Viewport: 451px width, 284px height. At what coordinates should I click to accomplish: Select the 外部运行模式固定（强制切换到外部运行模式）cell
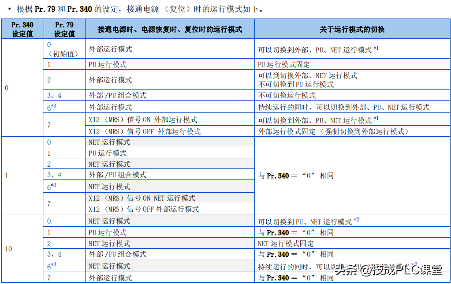[x=333, y=131]
